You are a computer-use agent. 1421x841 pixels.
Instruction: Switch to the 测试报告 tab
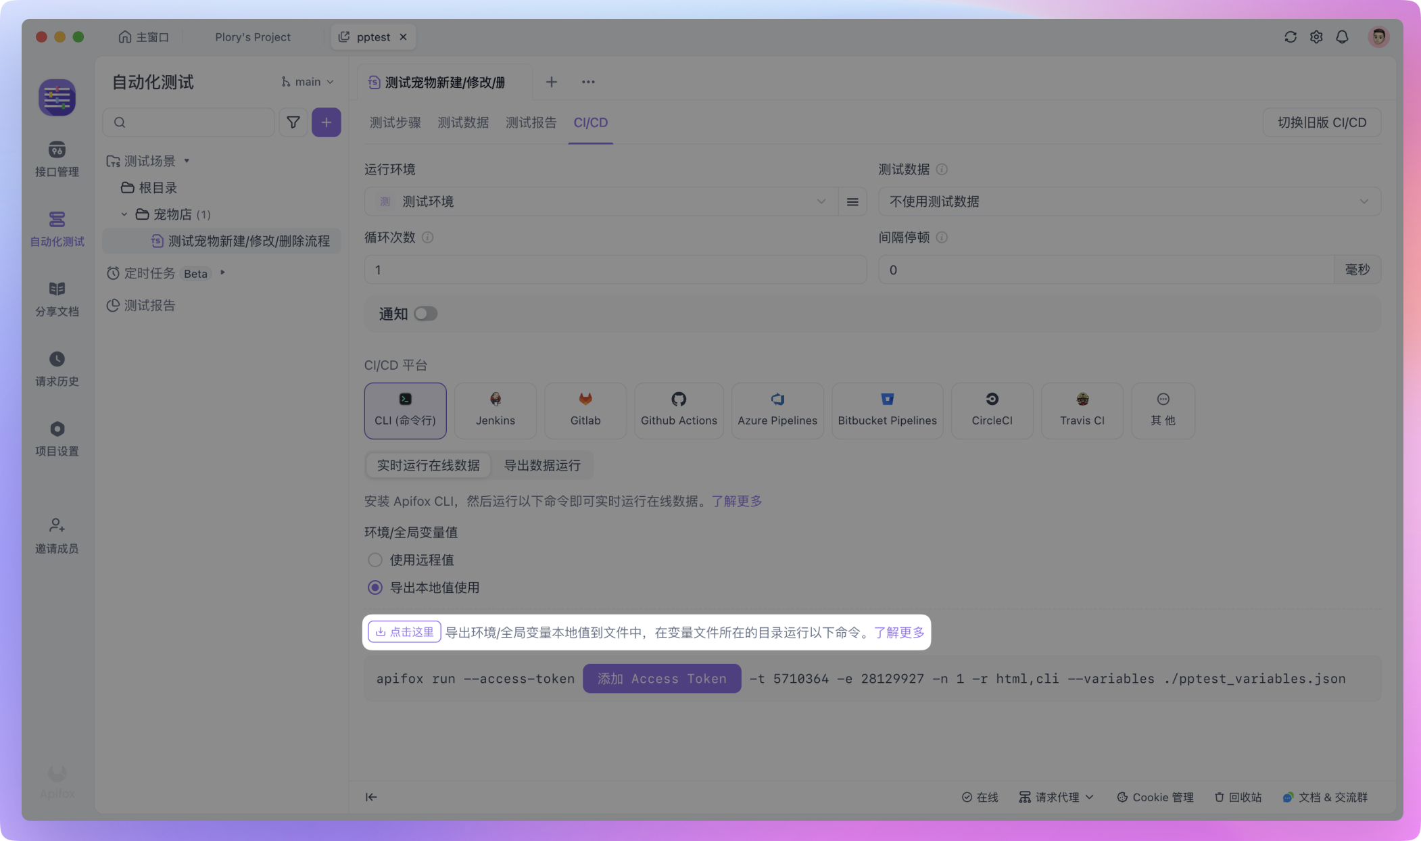tap(531, 122)
